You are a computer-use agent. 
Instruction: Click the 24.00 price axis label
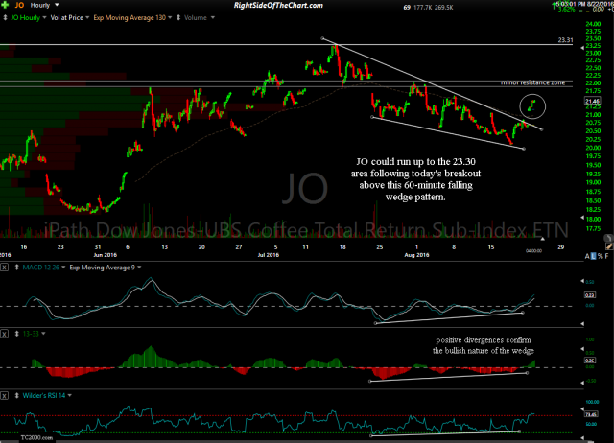tap(593, 24)
